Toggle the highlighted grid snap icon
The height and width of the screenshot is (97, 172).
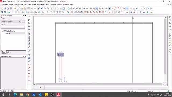click(x=109, y=8)
